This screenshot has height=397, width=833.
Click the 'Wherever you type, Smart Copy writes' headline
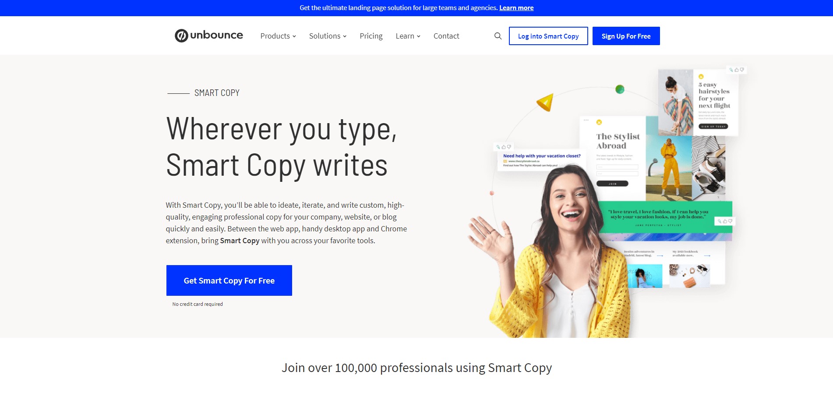(x=282, y=147)
